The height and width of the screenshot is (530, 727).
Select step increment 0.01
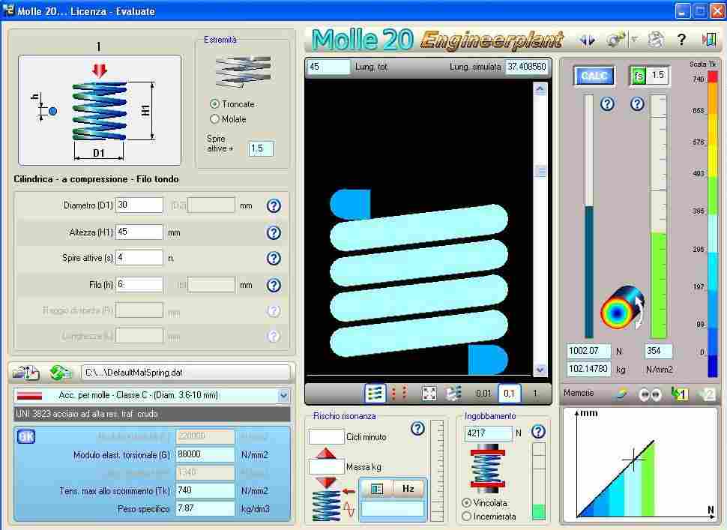coord(483,394)
